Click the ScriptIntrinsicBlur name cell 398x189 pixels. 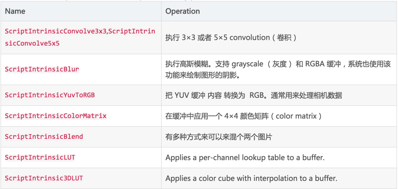click(42, 69)
